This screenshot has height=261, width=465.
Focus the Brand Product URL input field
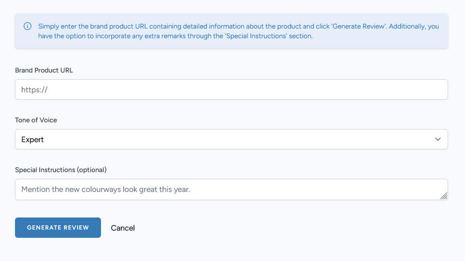tap(231, 90)
